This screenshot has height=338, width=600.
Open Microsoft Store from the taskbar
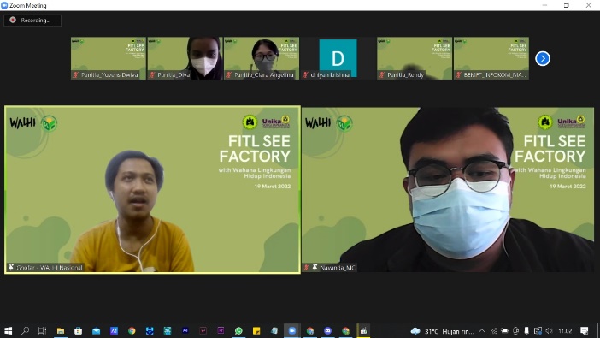[78, 330]
